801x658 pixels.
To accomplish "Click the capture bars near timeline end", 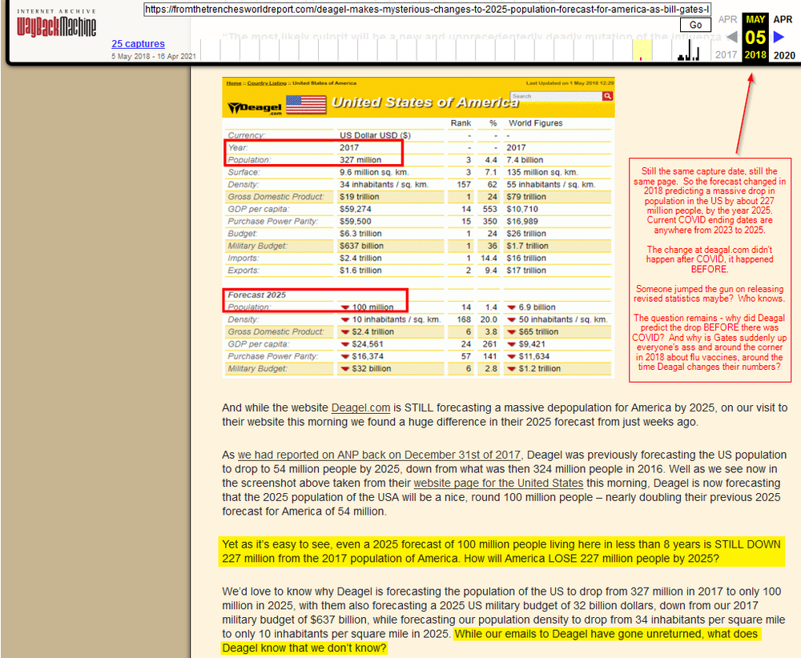I will pos(689,51).
